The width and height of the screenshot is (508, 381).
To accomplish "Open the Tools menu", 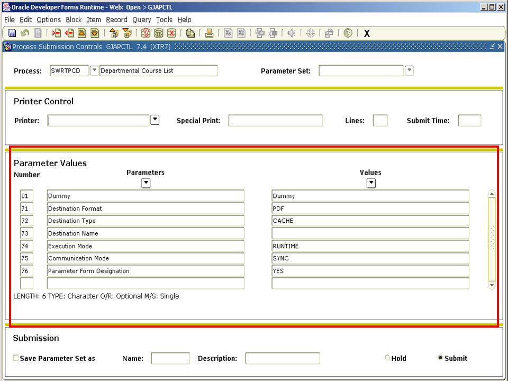I will [x=164, y=20].
